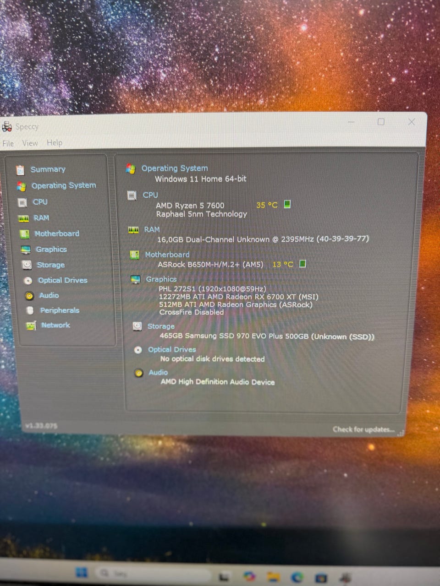Click the CPU icon in summary panel

132,196
